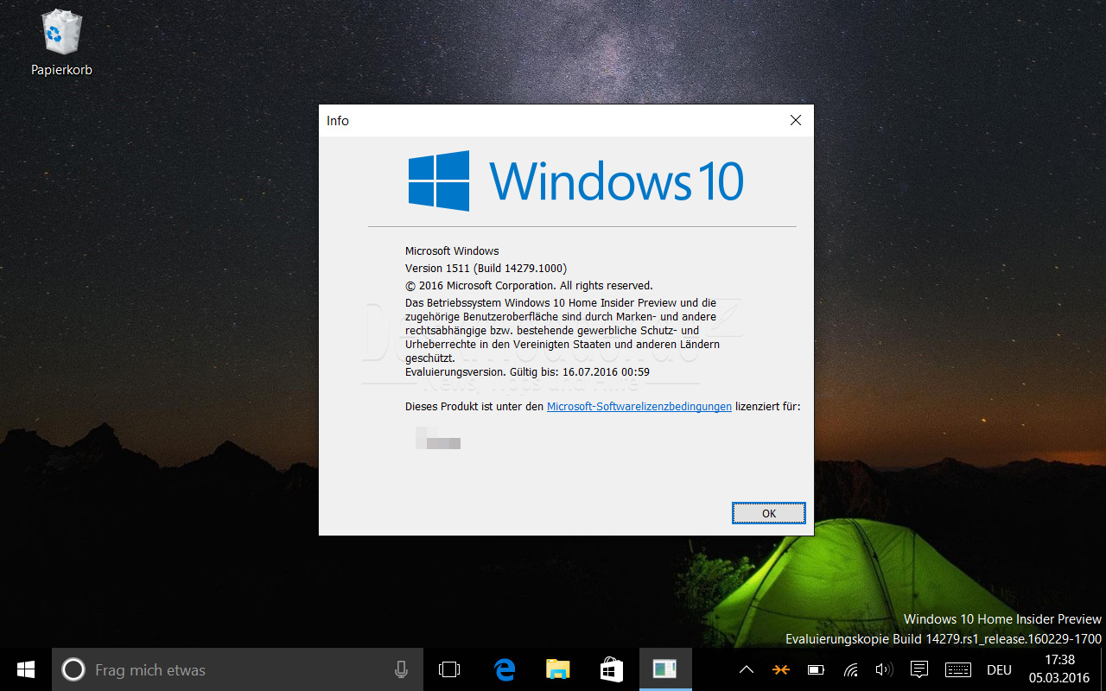Close the Info dialog window
The image size is (1106, 691).
(796, 121)
